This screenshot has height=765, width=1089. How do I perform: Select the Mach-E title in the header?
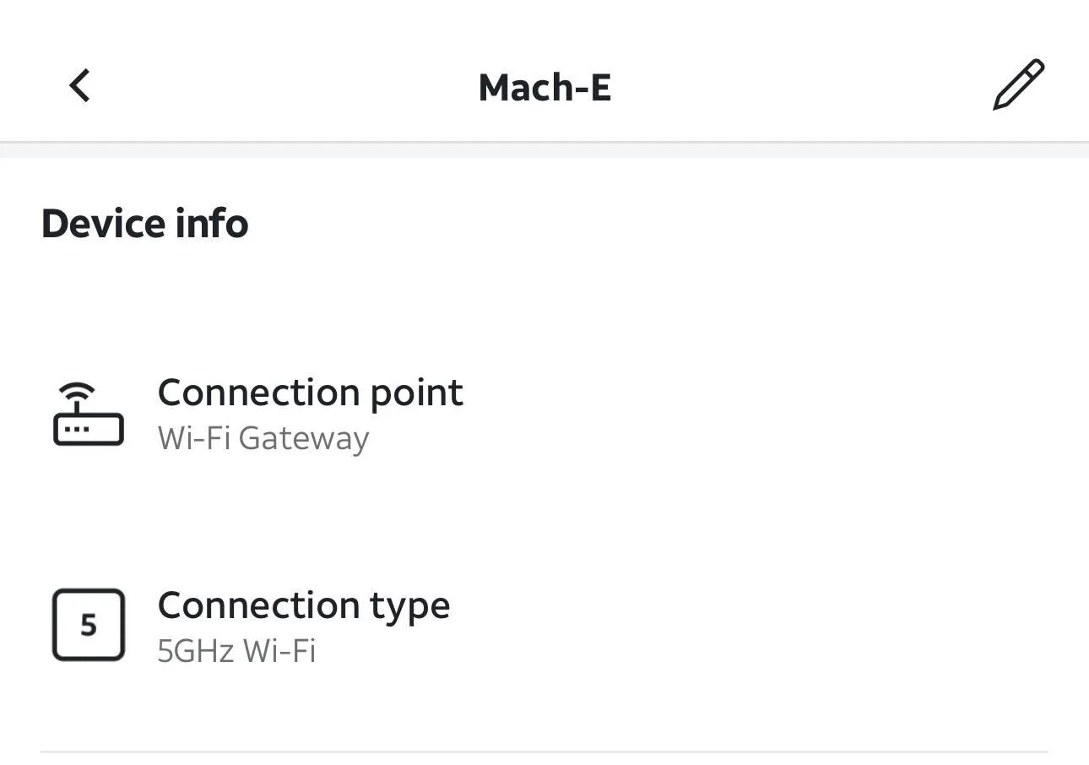point(544,87)
